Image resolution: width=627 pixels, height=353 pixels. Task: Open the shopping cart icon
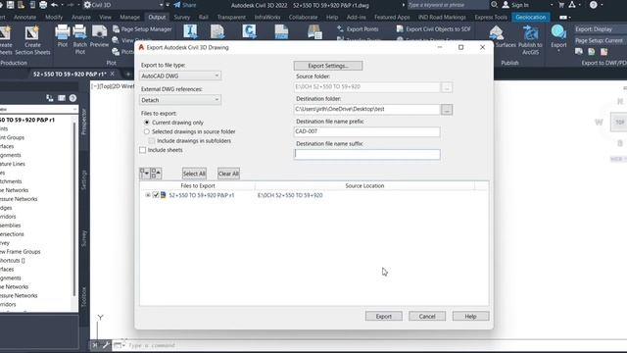click(x=561, y=5)
